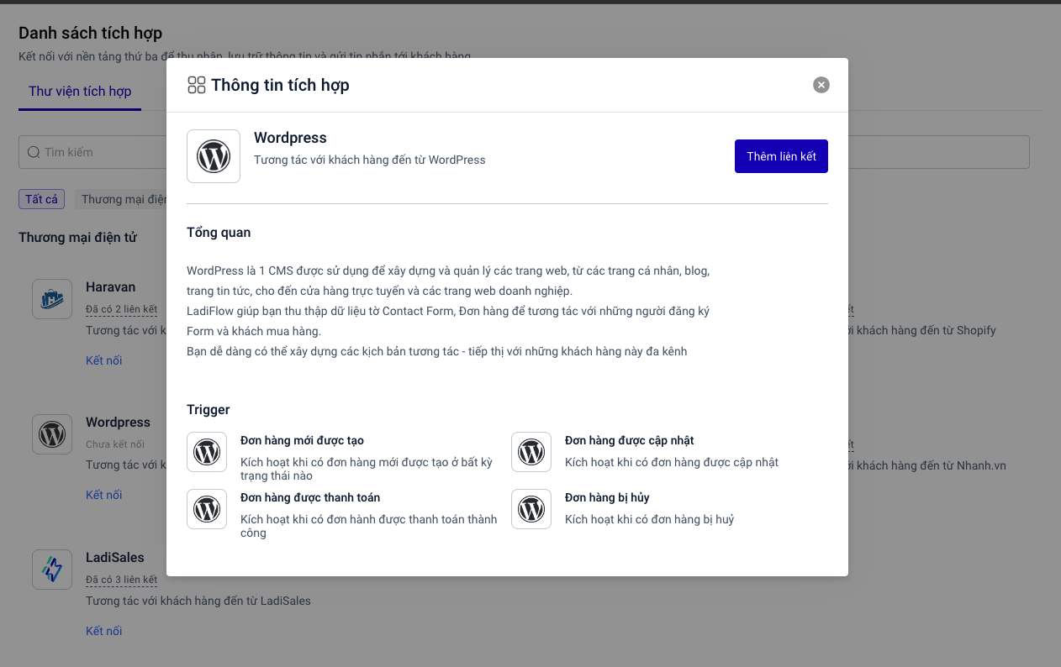1061x667 pixels.
Task: Open LadiSales Đã có 3 liên kết
Action: [x=121, y=580]
